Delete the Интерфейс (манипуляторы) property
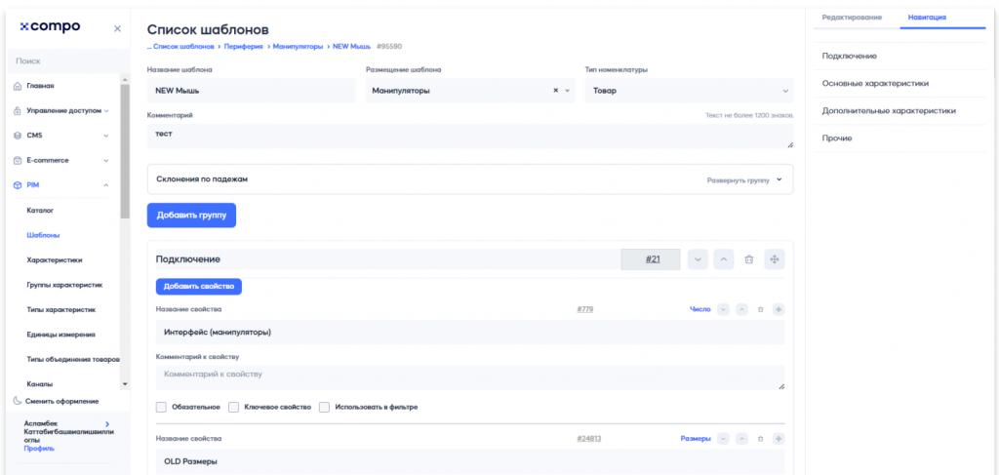Screen dimensions: 999x475 coord(760,309)
